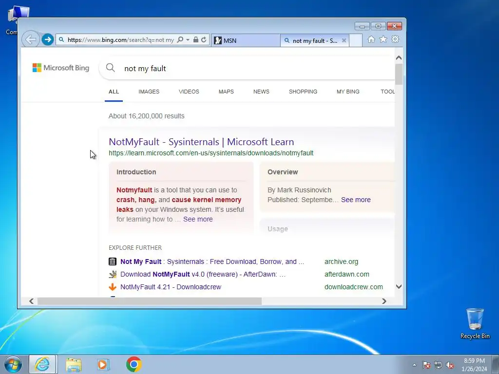The image size is (499, 374).
Task: Click the Microsoft Bing logo
Action: [61, 68]
